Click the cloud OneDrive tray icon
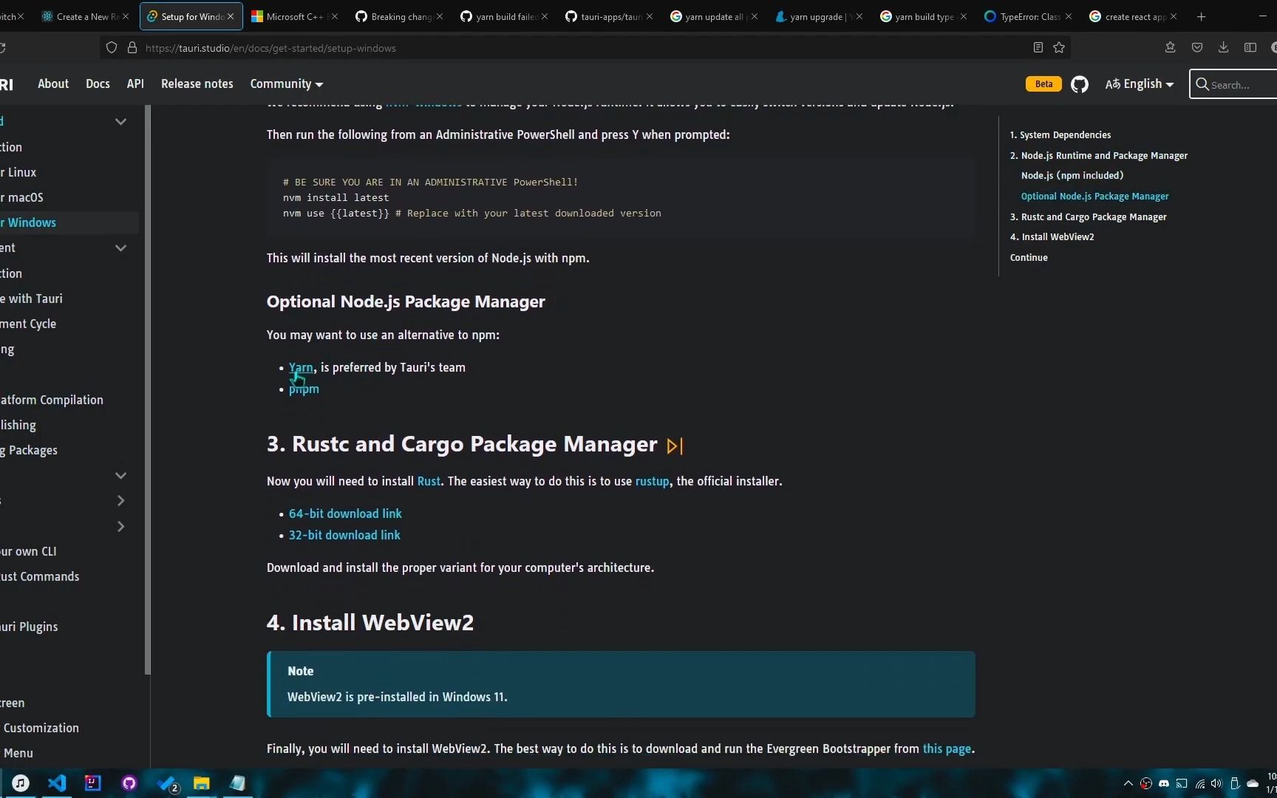 1253,783
